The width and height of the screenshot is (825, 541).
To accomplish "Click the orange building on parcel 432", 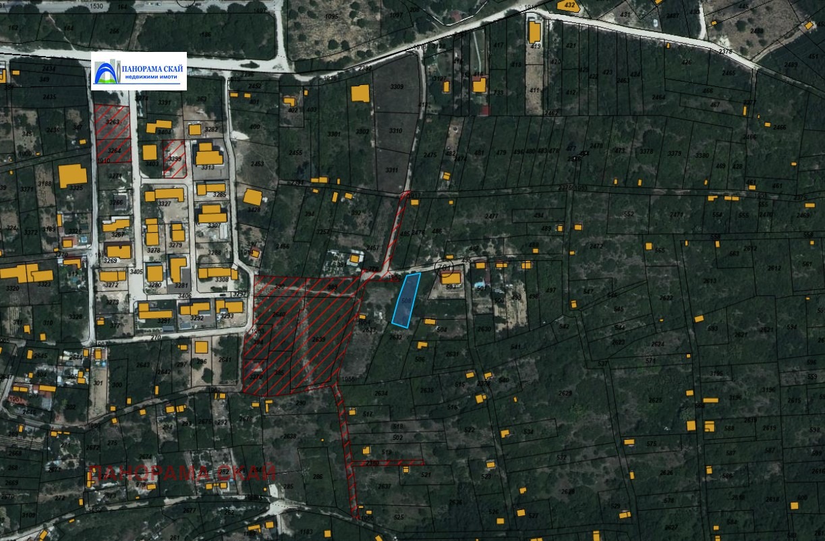I will pyautogui.click(x=570, y=5).
